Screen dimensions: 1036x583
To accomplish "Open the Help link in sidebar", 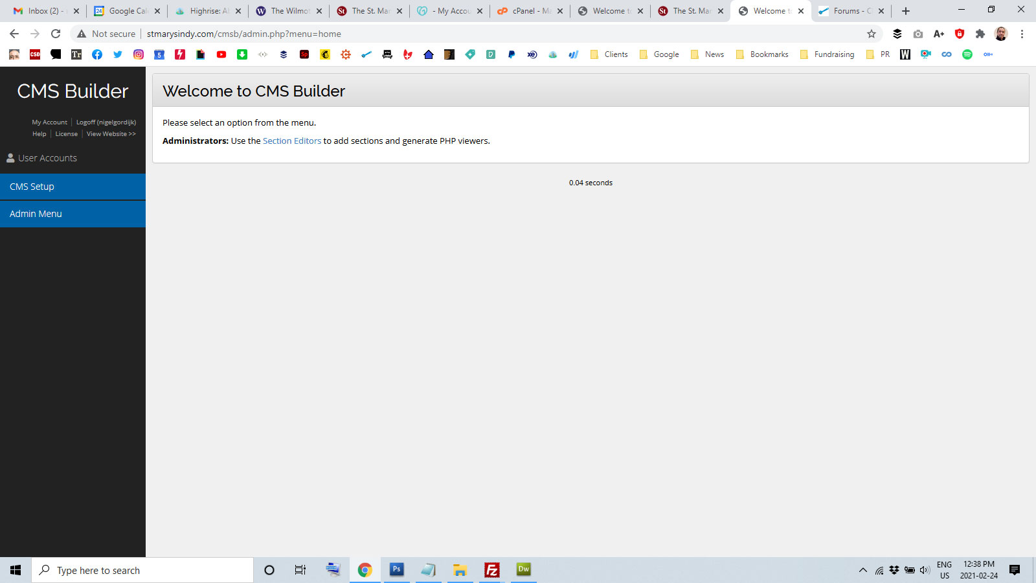I will (x=39, y=134).
